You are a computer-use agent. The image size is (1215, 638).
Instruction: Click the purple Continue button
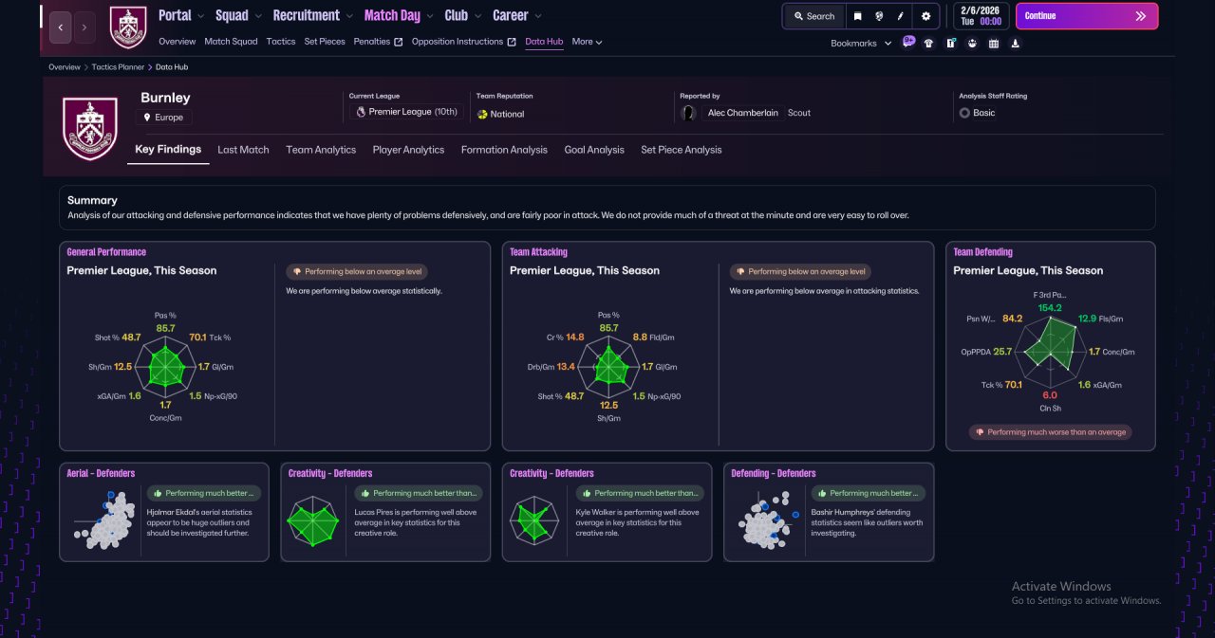(x=1087, y=16)
